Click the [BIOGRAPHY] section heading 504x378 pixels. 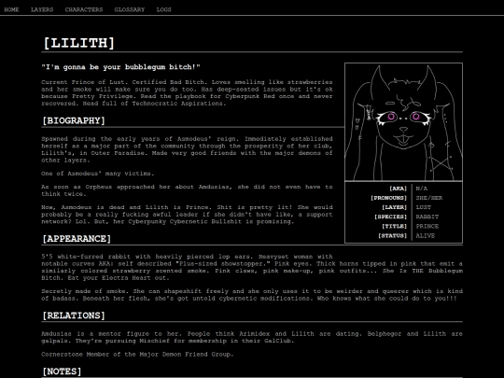click(74, 120)
